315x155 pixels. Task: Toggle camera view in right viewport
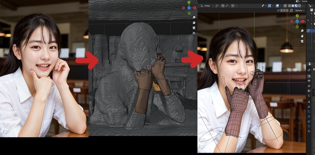(302, 41)
